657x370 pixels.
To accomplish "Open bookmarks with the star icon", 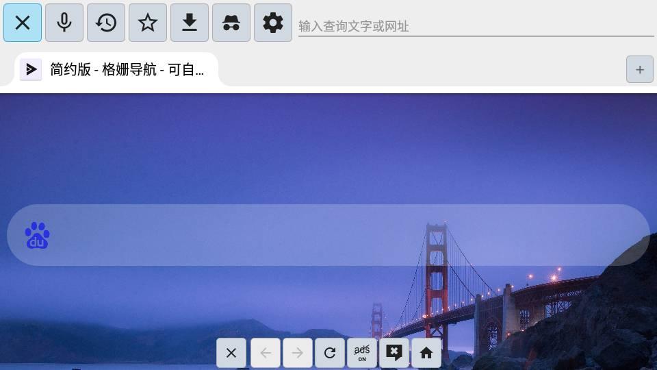I will tap(148, 23).
